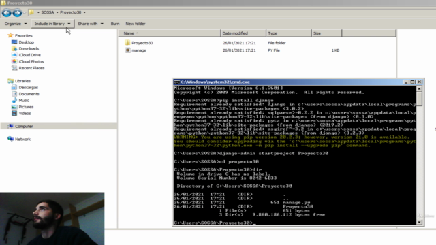The width and height of the screenshot is (436, 245).
Task: Open the Favorites star icon
Action: click(10, 35)
